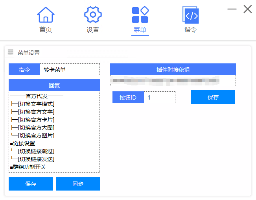Click the 官方代发 line

pyautogui.click(x=37, y=96)
